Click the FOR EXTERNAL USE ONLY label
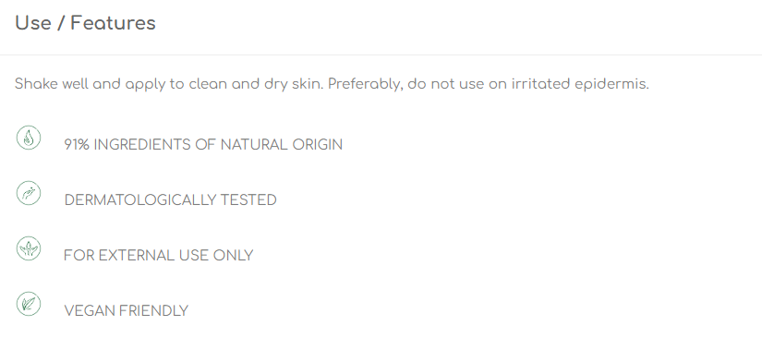The image size is (762, 338). [x=159, y=256]
